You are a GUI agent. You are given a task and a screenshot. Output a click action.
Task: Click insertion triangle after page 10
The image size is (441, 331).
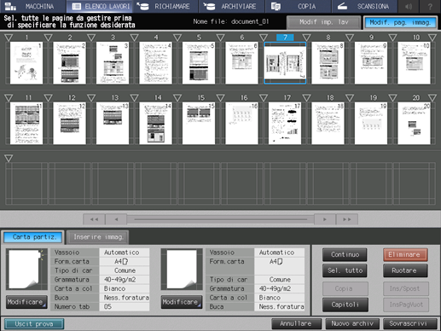432,38
